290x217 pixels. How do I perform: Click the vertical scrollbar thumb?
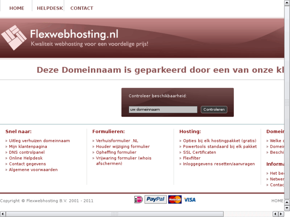tap(287, 102)
